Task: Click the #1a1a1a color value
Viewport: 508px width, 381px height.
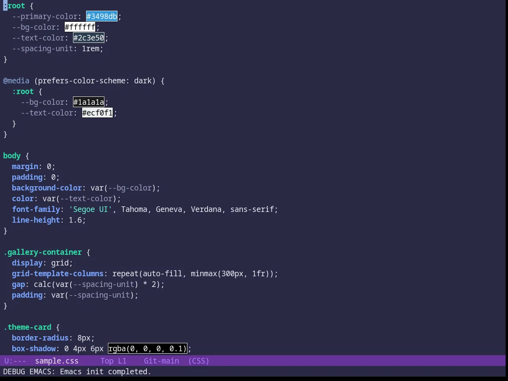Action: [89, 102]
